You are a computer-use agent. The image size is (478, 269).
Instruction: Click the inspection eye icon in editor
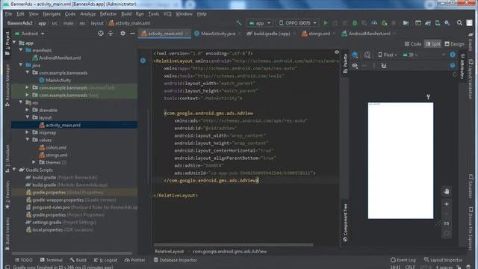click(337, 52)
